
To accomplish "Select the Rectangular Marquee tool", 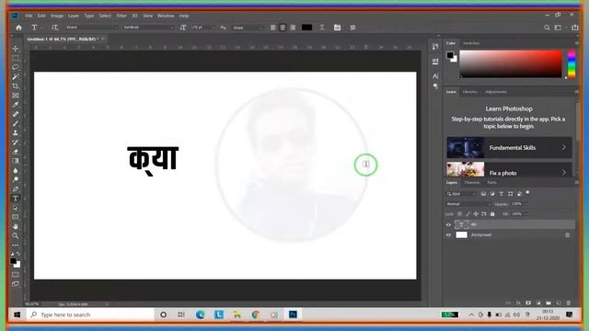I will (16, 58).
